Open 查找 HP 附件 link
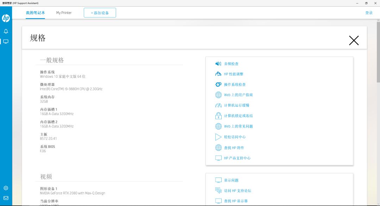Viewport: 380px width, 206px height. (x=234, y=148)
